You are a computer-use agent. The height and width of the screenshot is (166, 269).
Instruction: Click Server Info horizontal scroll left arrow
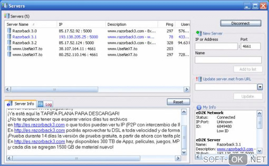(9, 158)
